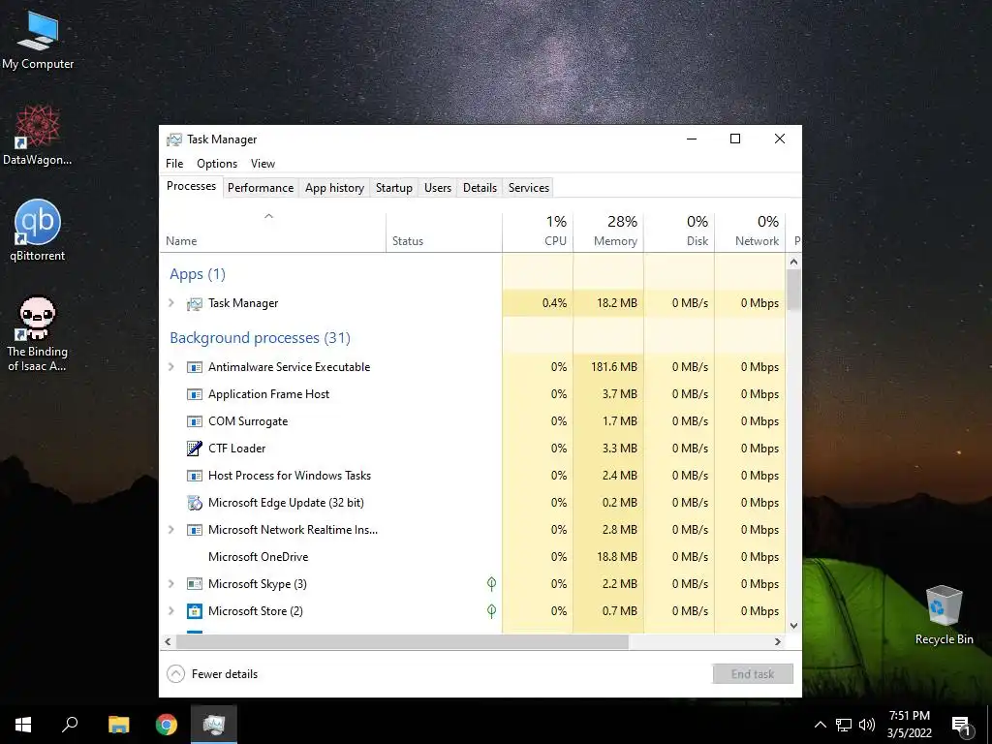Select Task Manager taskbar button
The height and width of the screenshot is (744, 992).
[x=214, y=725]
